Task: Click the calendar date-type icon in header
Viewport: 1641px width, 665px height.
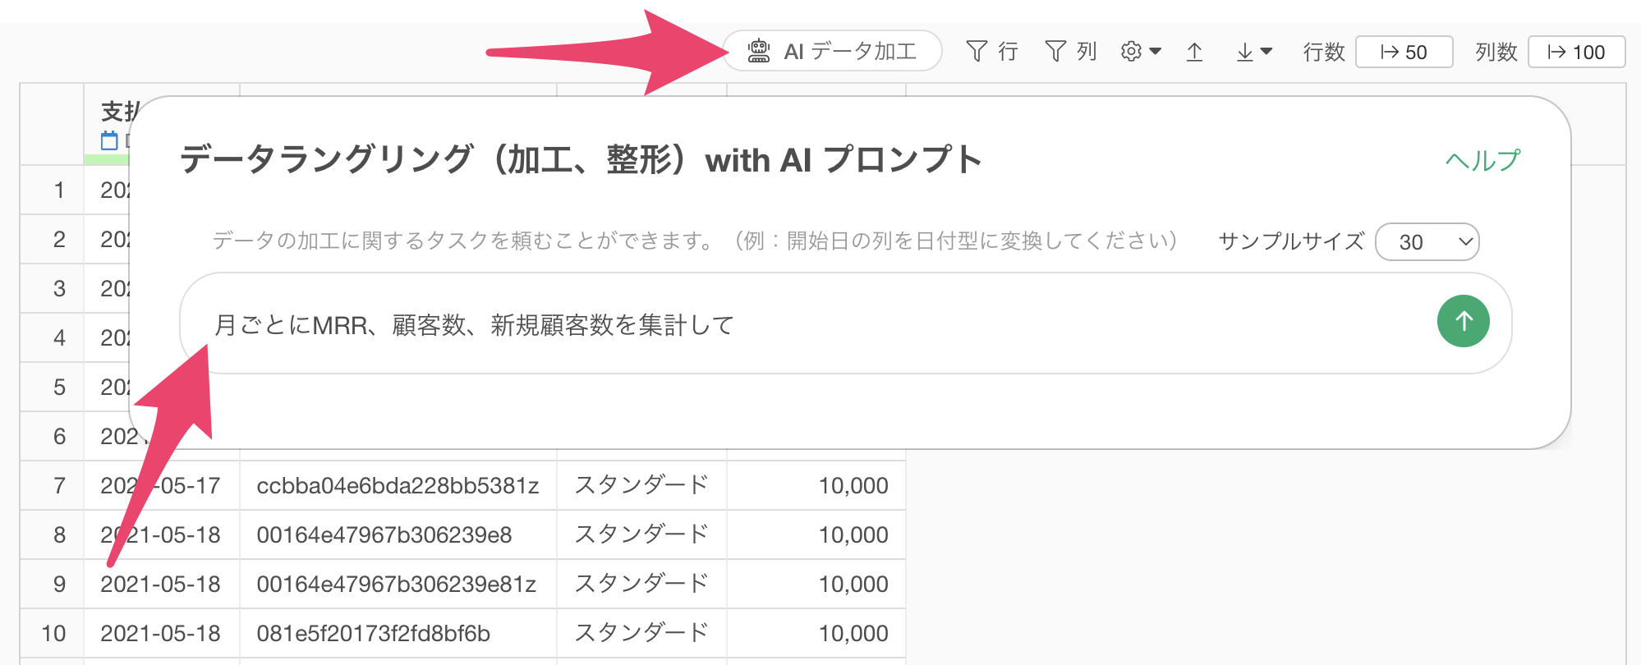Action: 109,140
